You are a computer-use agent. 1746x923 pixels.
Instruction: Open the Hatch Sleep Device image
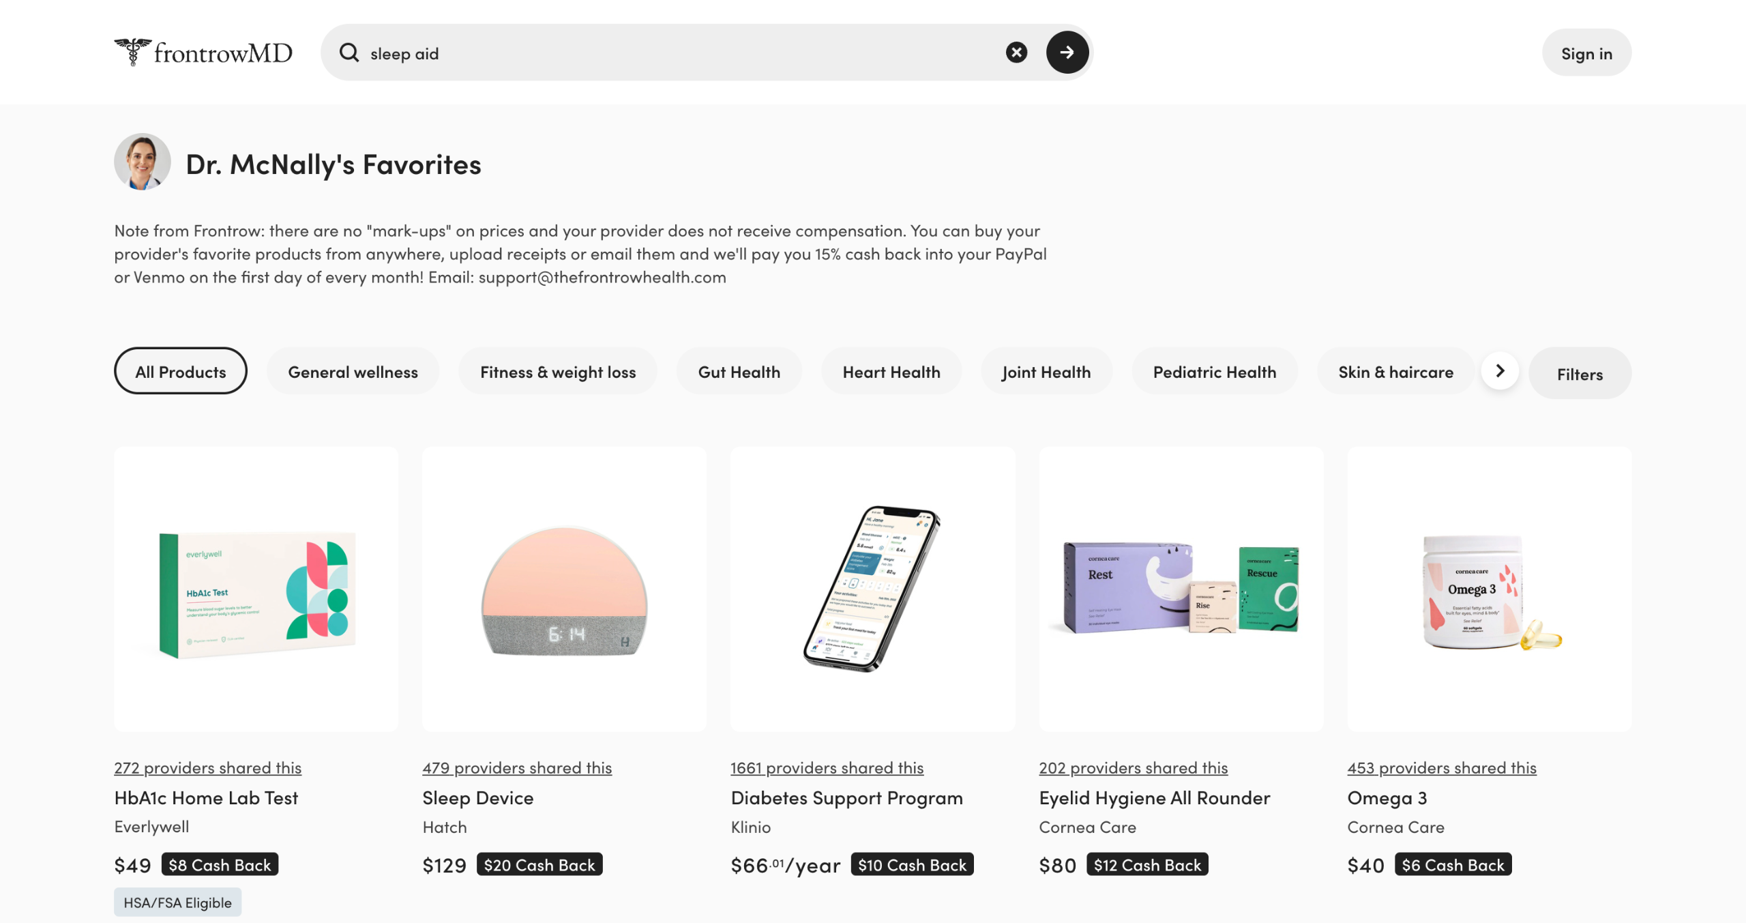[564, 589]
